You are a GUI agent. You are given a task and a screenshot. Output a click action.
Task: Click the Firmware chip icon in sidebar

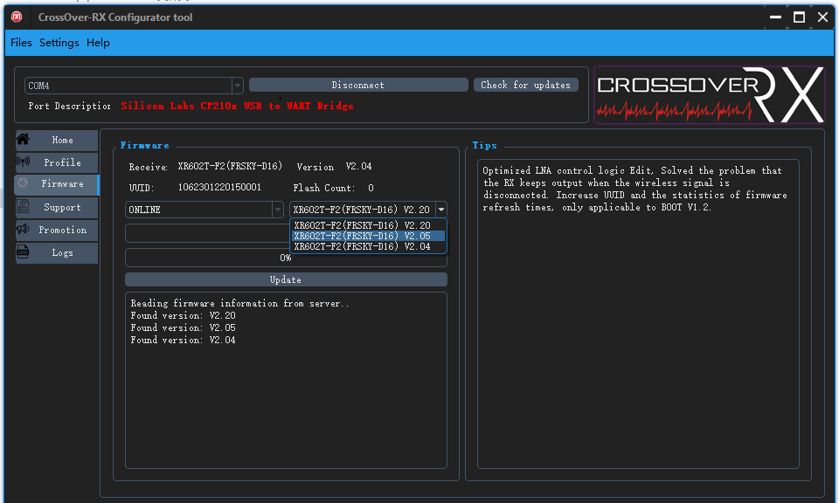23,183
